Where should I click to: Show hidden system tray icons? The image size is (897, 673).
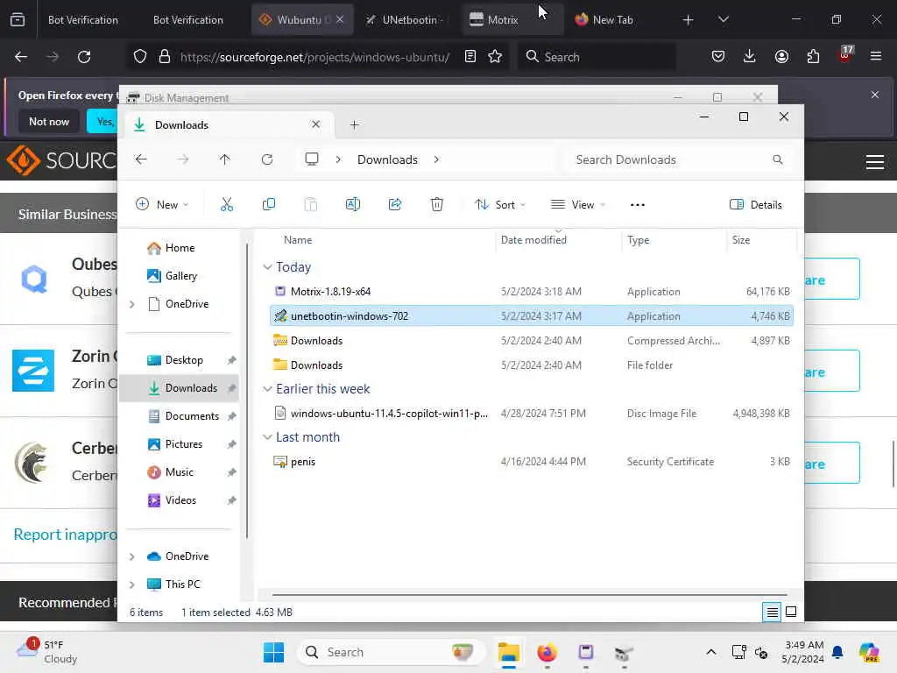click(711, 652)
